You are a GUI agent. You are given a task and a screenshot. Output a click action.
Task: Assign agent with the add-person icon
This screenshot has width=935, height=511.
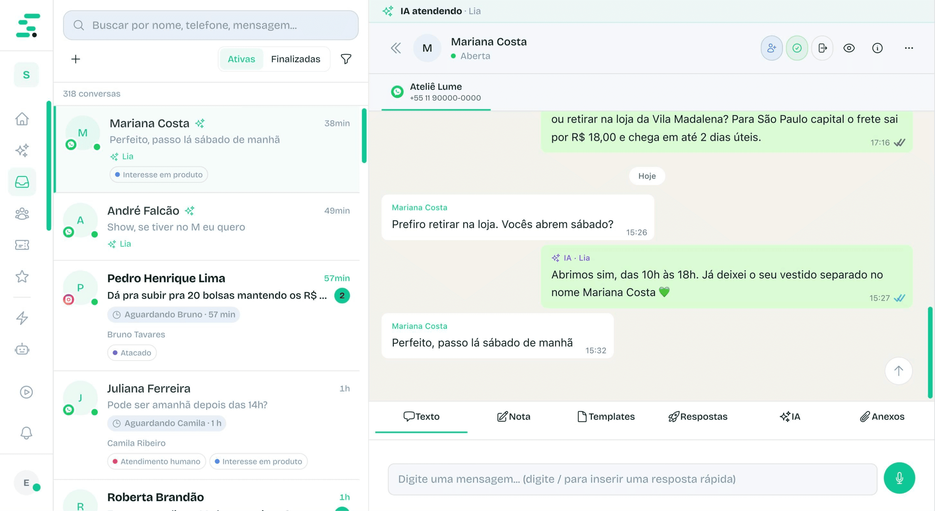click(772, 48)
